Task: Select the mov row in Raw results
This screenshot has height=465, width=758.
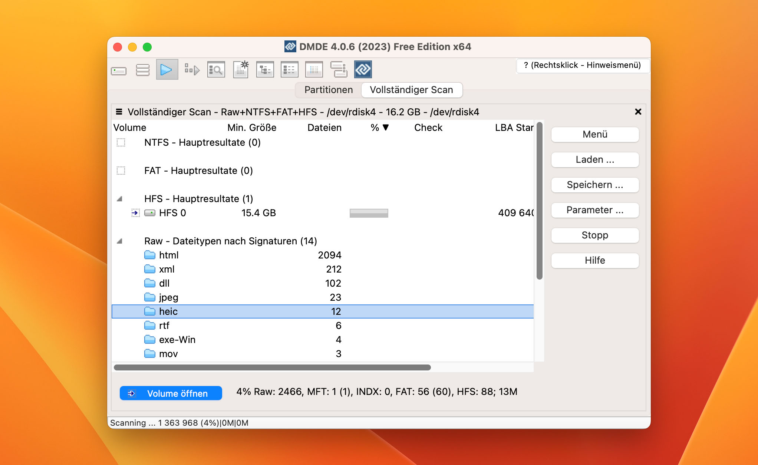Action: tap(323, 354)
